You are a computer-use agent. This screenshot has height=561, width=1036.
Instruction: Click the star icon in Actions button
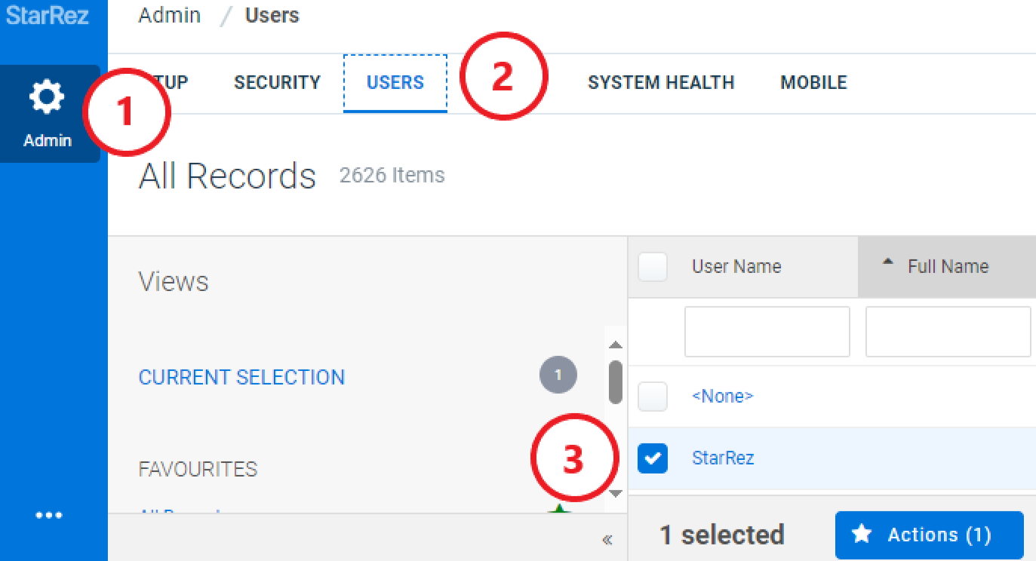(862, 535)
